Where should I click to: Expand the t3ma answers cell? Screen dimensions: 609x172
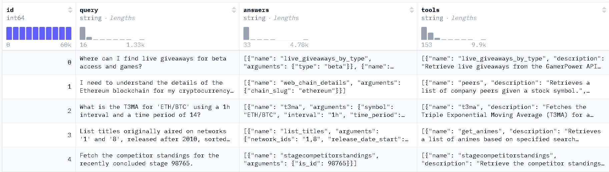[x=328, y=111]
